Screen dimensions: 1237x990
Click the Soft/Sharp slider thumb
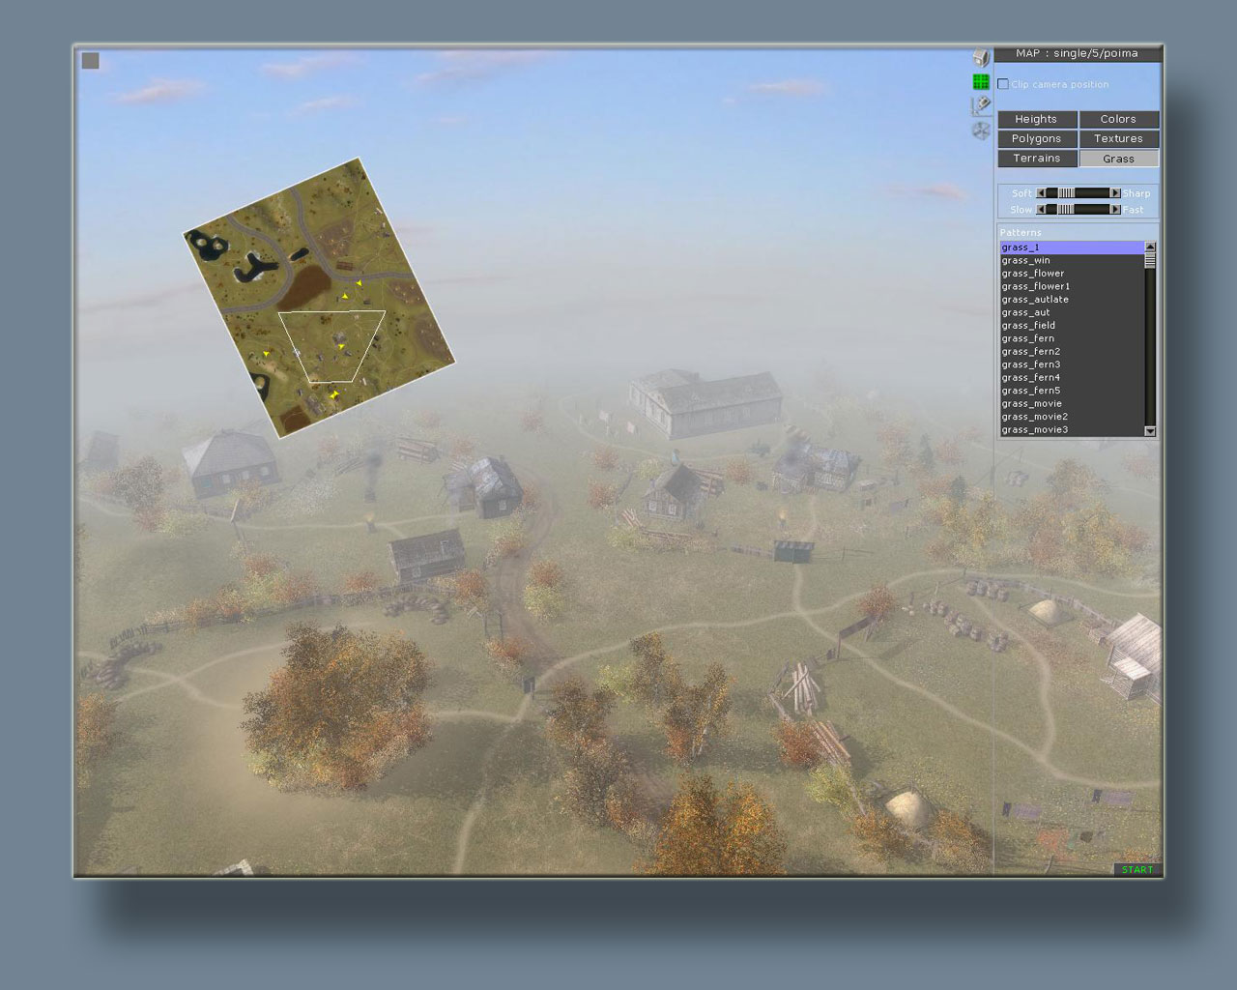coord(1066,193)
